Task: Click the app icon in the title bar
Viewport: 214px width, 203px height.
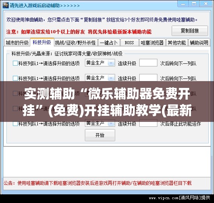Action: [6, 5]
